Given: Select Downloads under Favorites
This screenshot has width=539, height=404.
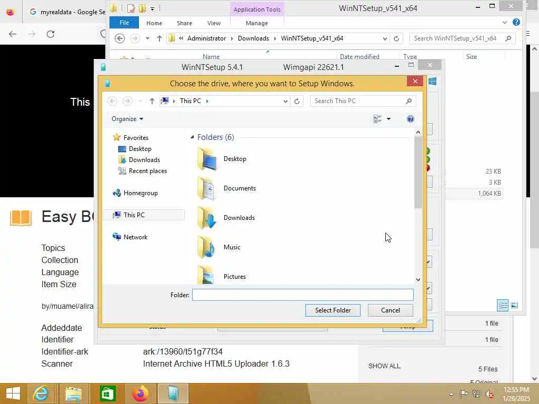Looking at the screenshot, I should point(144,160).
